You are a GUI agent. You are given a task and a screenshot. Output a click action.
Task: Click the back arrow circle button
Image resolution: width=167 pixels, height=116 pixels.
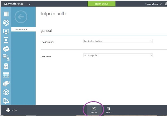coord(21,17)
